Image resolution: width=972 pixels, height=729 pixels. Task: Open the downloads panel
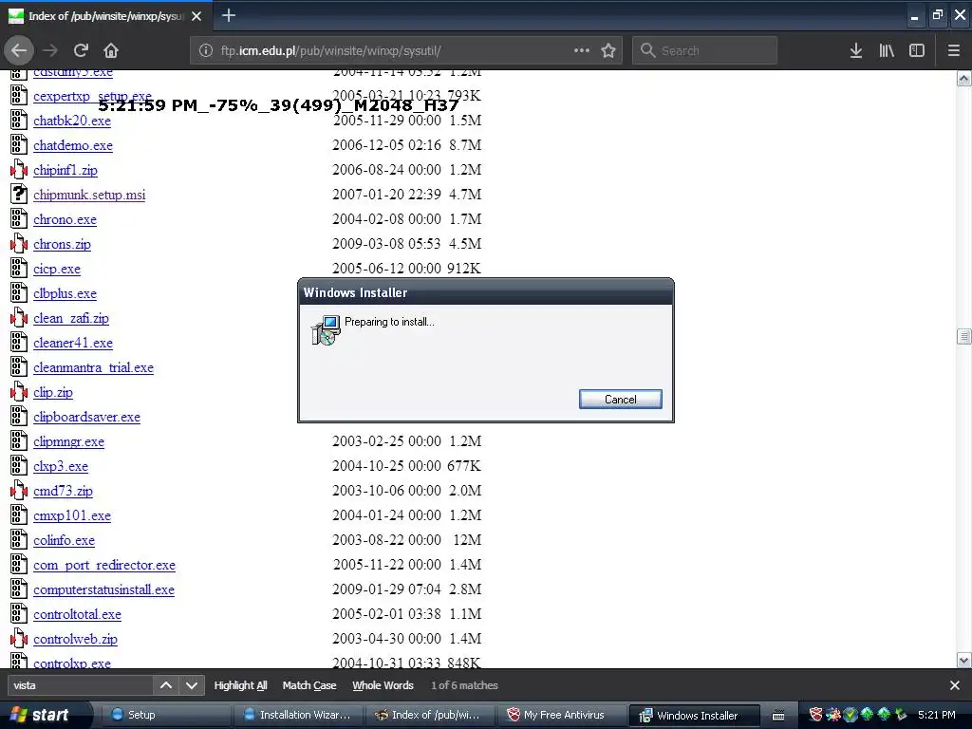click(855, 50)
